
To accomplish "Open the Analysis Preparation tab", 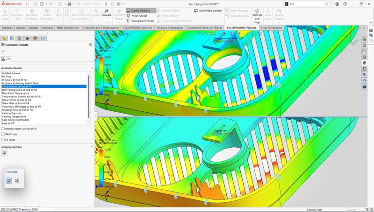I will pos(170,28).
